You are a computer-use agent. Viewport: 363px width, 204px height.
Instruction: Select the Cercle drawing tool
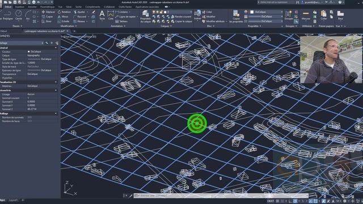[18, 15]
